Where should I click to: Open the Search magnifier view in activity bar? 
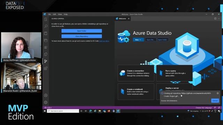coord(46,26)
